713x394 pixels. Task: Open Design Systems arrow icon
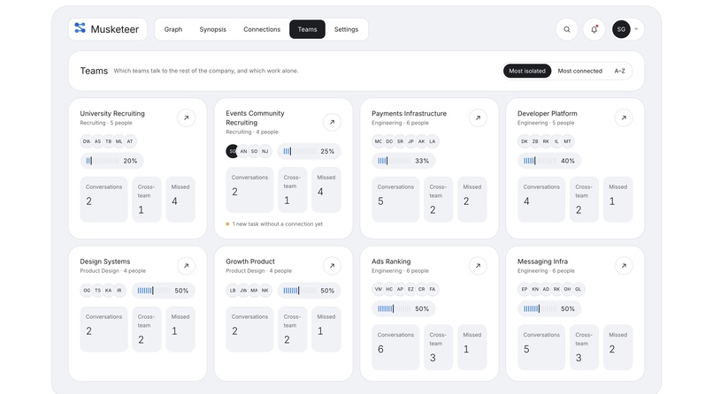pyautogui.click(x=186, y=266)
